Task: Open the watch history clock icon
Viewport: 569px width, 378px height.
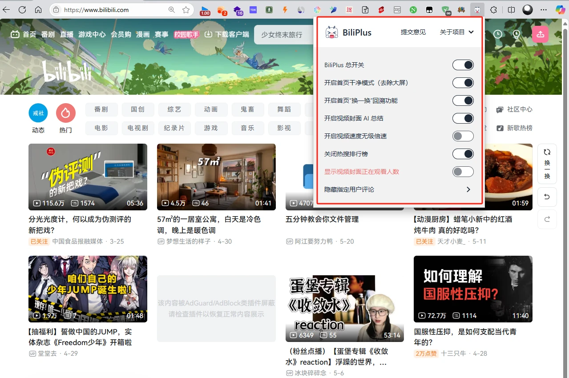Action: click(x=498, y=34)
